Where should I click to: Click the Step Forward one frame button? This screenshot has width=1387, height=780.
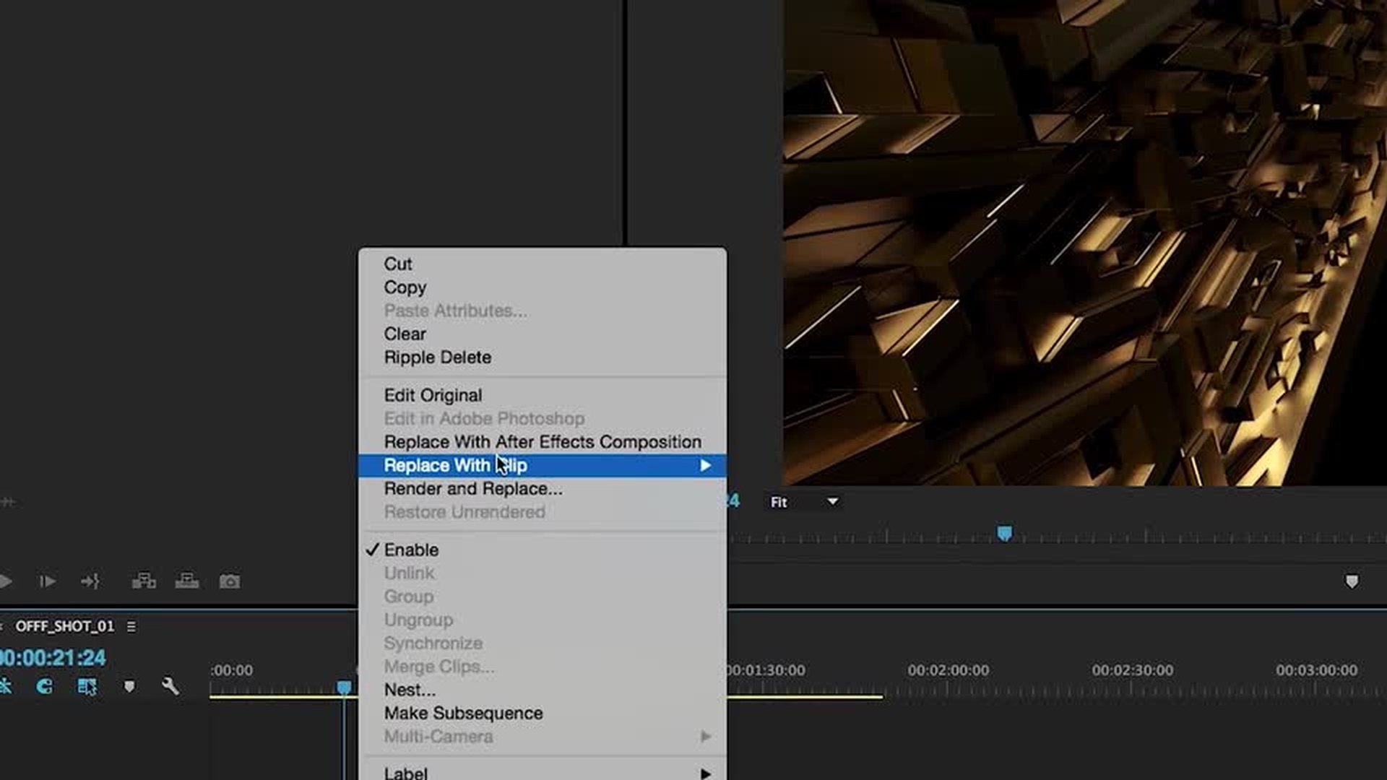[x=47, y=581]
